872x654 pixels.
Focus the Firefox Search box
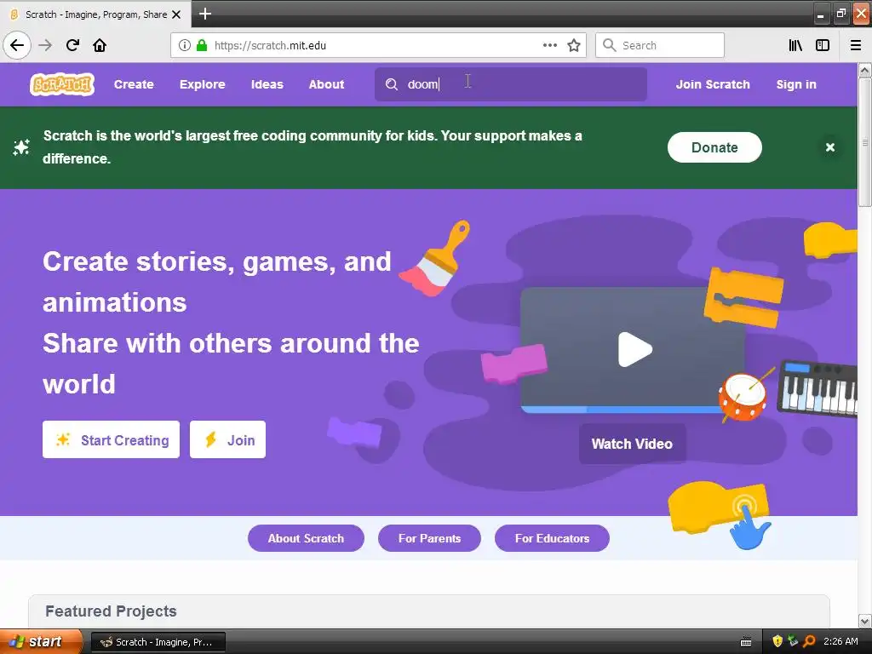660,45
